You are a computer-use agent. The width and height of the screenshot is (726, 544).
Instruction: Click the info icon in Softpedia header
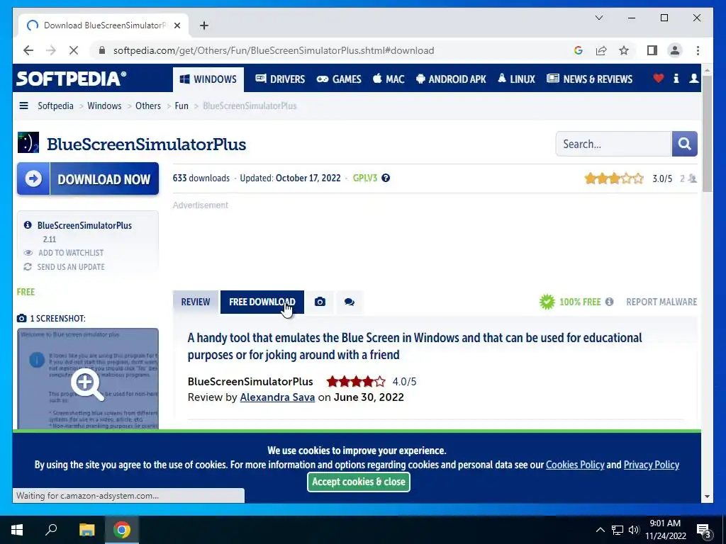coord(676,78)
